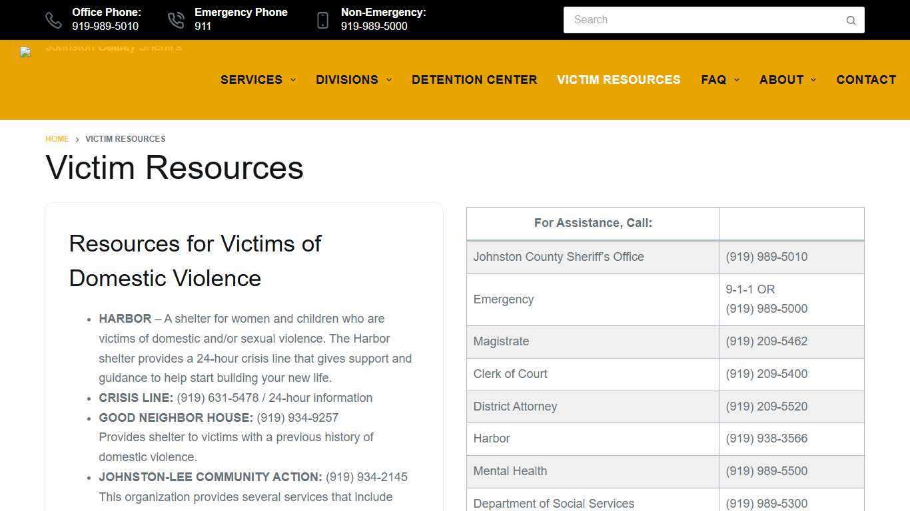Screen dimensions: 910x511
Task: Expand the DIVISIONS dropdown menu
Action: point(353,80)
